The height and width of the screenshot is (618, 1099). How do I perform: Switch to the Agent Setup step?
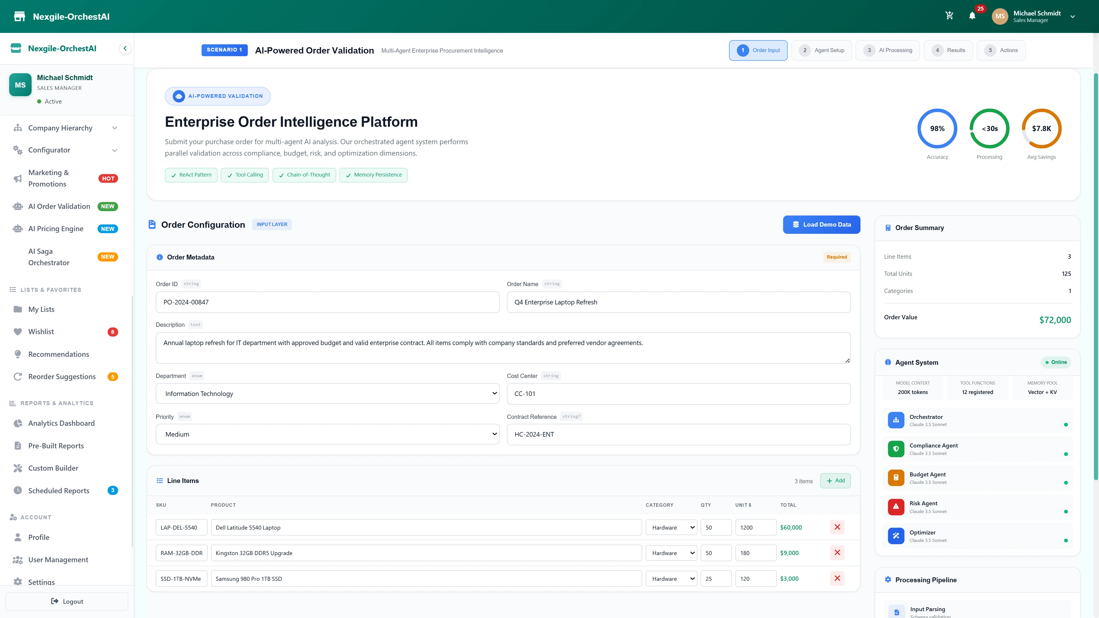[x=821, y=50]
